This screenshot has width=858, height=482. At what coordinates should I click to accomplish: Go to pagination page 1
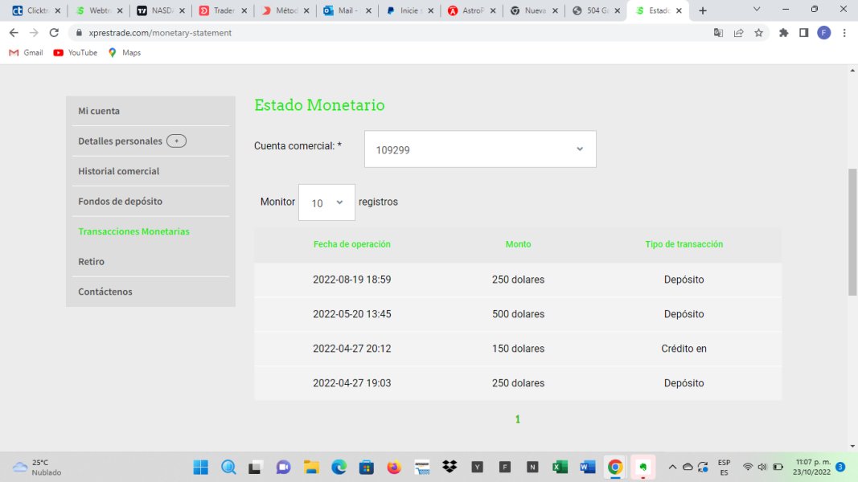coord(518,419)
